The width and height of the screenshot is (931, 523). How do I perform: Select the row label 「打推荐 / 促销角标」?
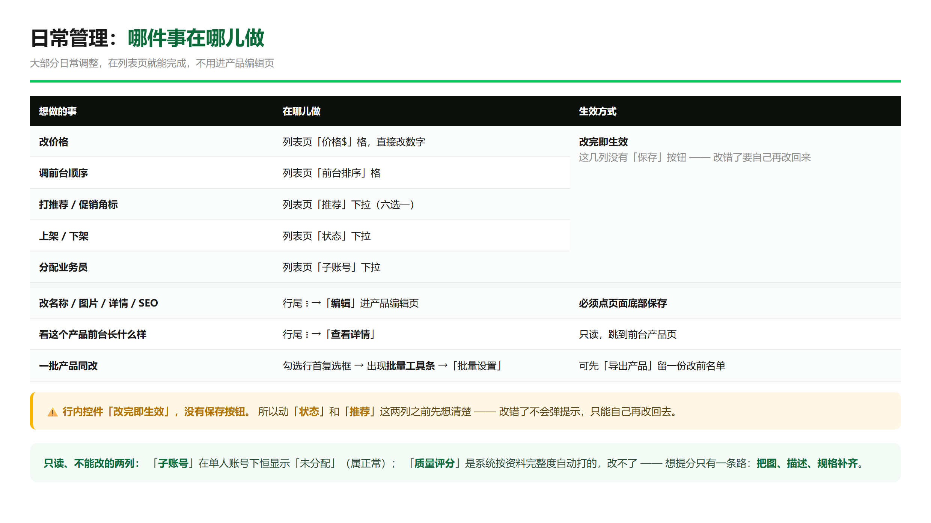[78, 204]
